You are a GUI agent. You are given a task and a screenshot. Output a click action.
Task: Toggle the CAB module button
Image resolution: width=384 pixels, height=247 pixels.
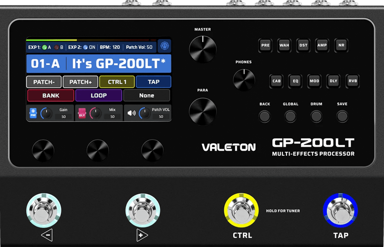point(276,81)
